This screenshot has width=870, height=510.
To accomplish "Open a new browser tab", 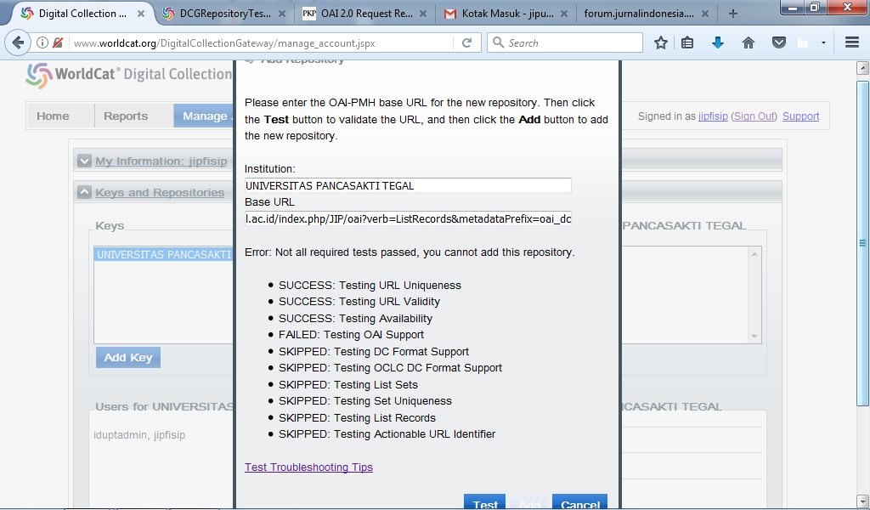I will click(733, 14).
